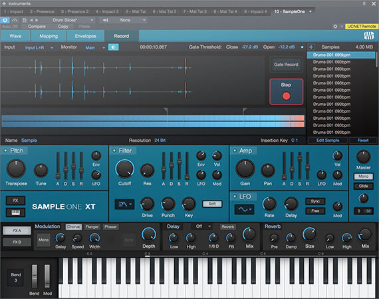This screenshot has height=299, width=379.
Task: Toggle the SampleOne power bypass button
Action: 5,20
